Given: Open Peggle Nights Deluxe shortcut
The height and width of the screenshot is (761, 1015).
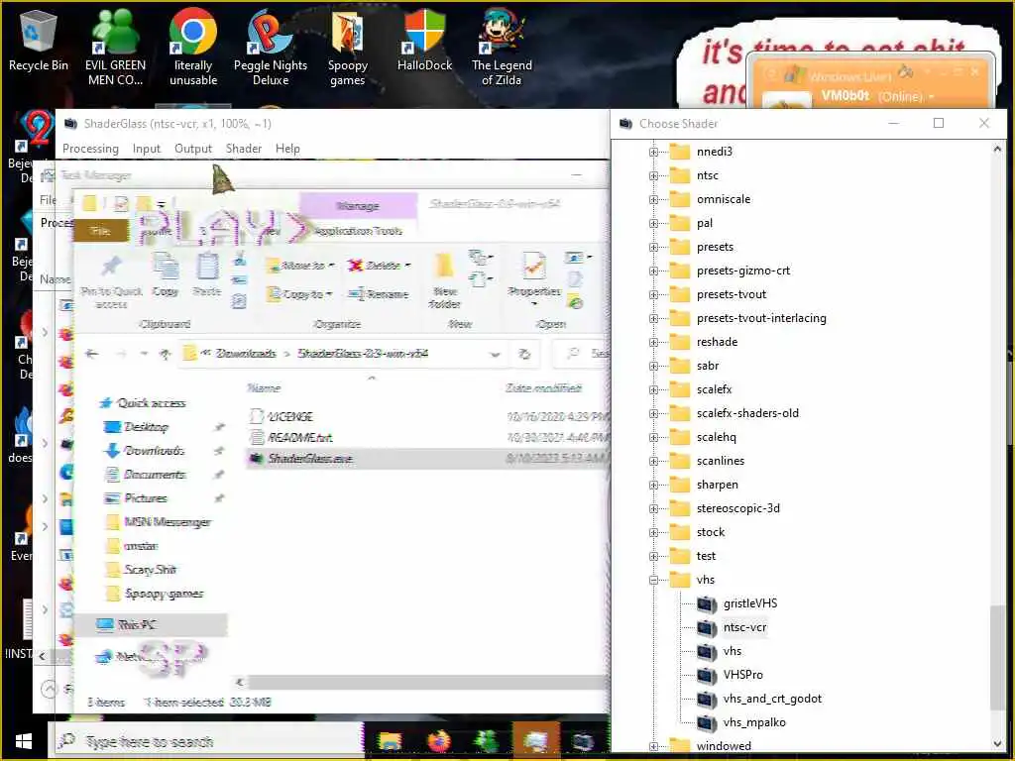Looking at the screenshot, I should (x=270, y=47).
